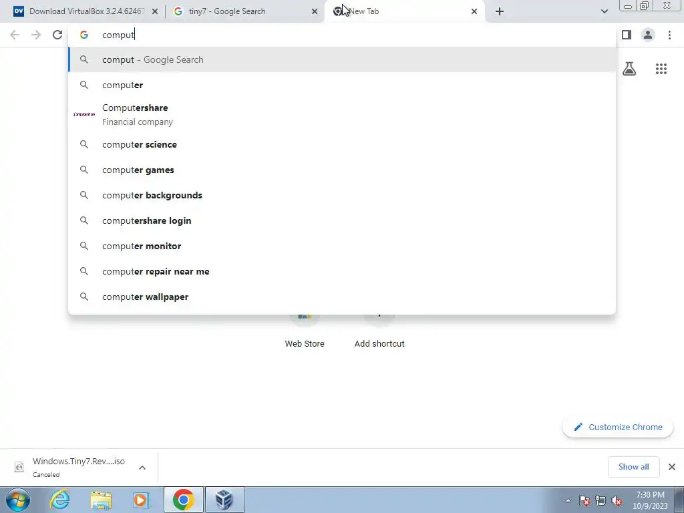Open the clock showing 7:30 PM

(650, 500)
